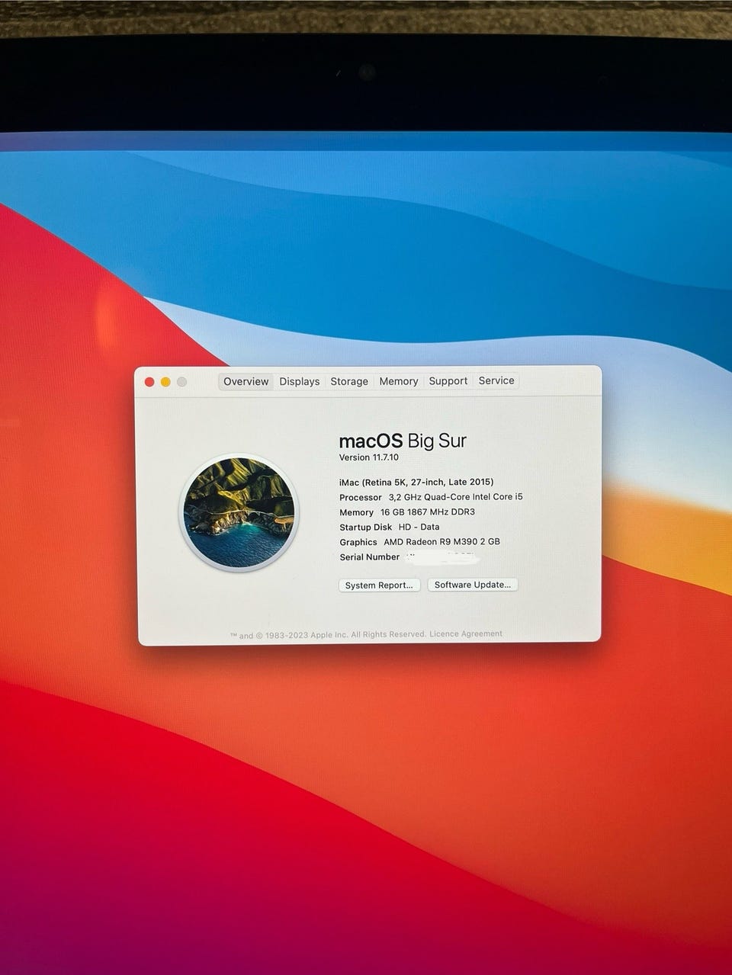Click the System Report... button
The height and width of the screenshot is (975, 732).
[379, 585]
